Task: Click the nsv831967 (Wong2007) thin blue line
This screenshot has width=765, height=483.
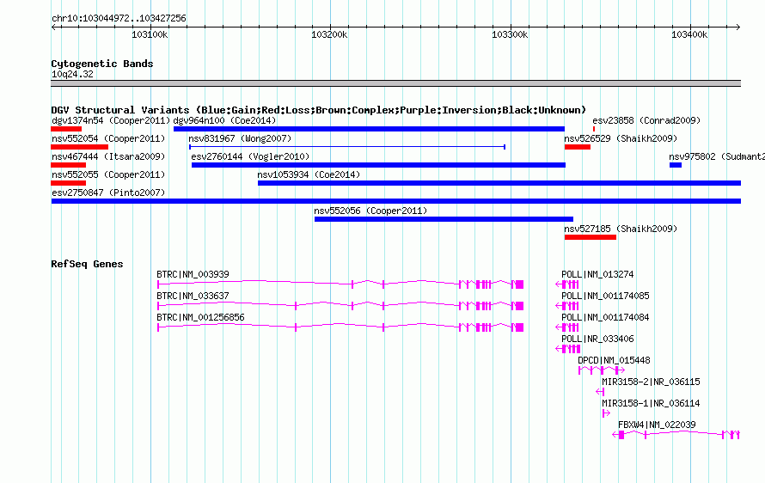Action: tap(347, 147)
